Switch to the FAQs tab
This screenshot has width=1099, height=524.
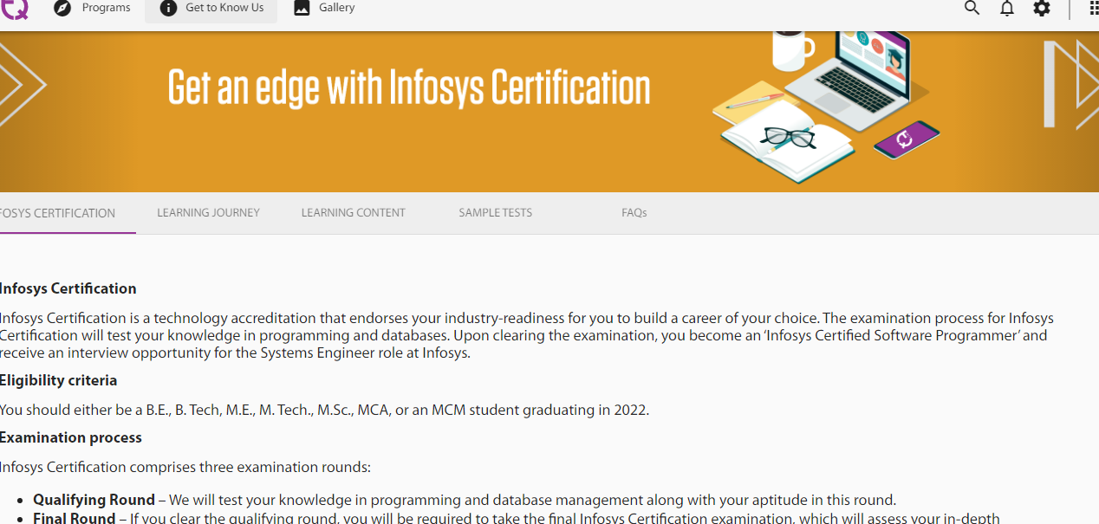634,213
